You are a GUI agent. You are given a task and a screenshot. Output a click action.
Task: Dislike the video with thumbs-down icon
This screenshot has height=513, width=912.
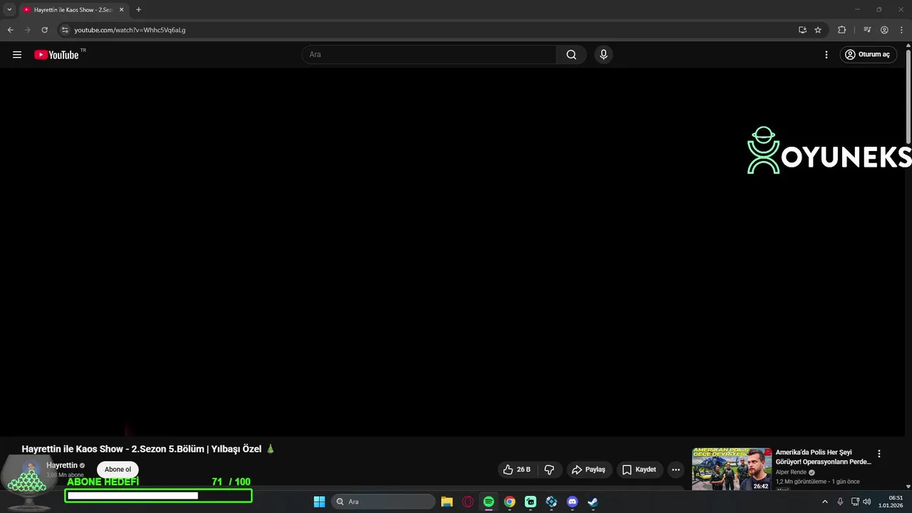pos(549,470)
